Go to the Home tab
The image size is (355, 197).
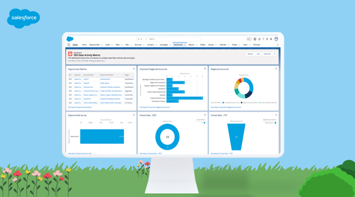point(84,45)
